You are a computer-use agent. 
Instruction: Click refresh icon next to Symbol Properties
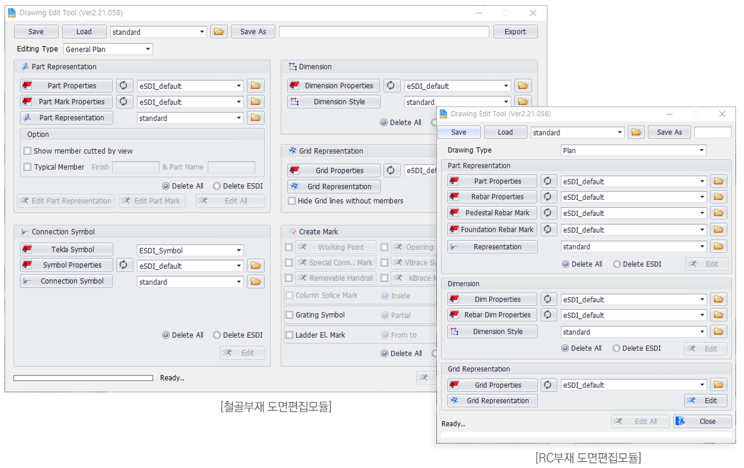coord(123,265)
